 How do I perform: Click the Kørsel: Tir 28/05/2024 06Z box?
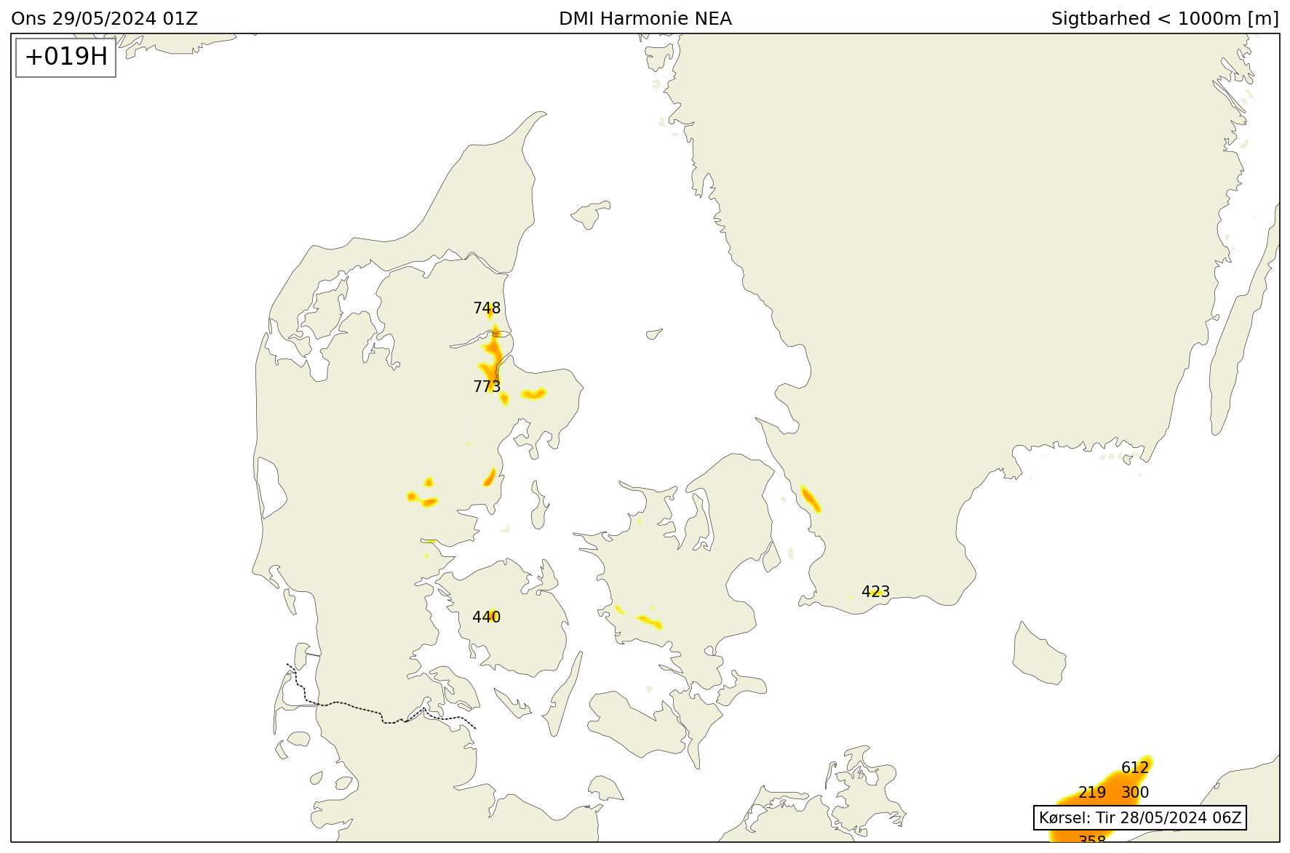click(x=1139, y=817)
